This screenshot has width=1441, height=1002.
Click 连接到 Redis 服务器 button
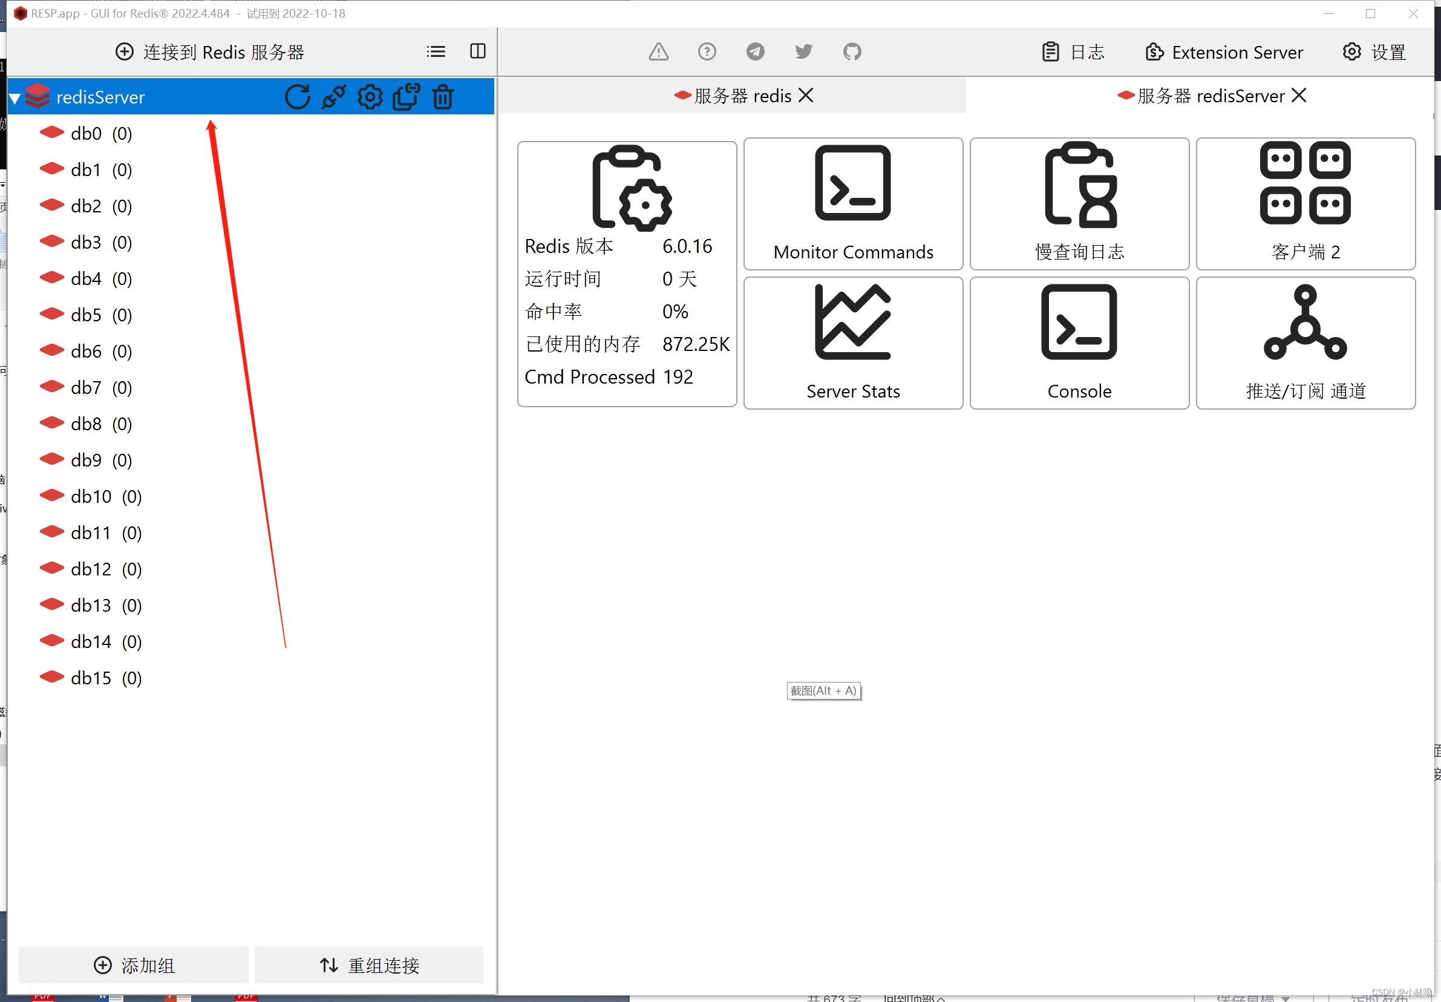[211, 52]
